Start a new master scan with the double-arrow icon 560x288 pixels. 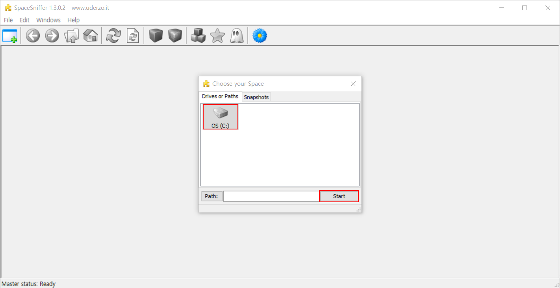pyautogui.click(x=113, y=36)
